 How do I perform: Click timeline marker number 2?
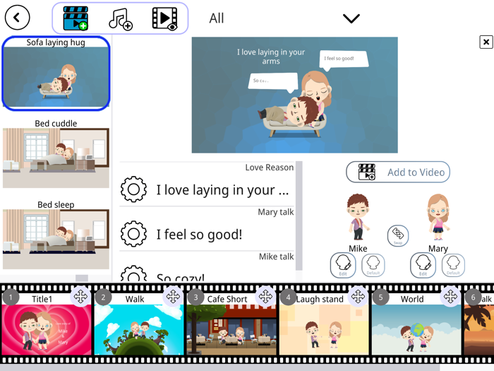103,298
